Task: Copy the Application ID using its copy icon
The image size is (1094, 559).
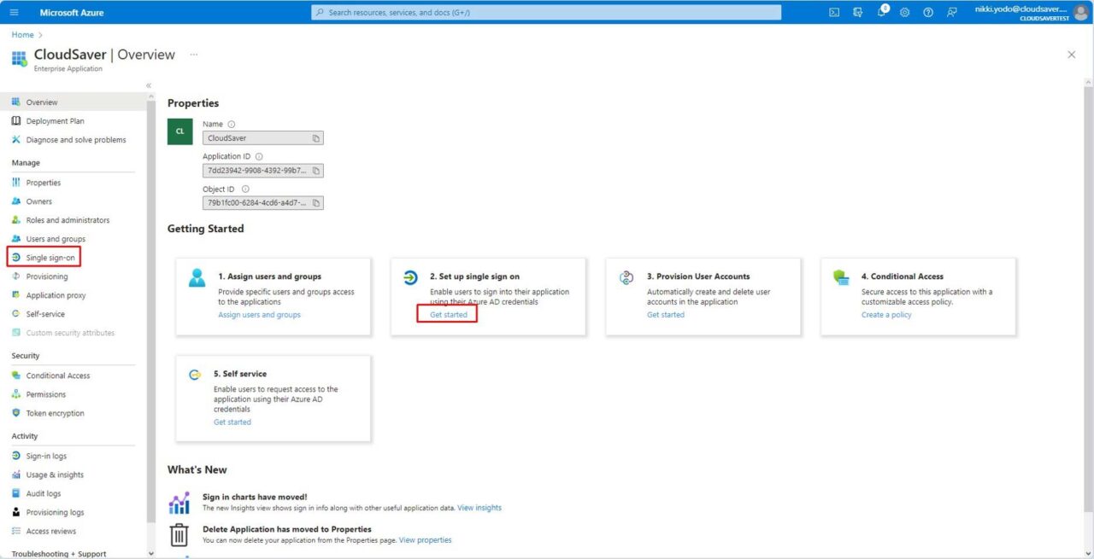Action: (x=315, y=170)
